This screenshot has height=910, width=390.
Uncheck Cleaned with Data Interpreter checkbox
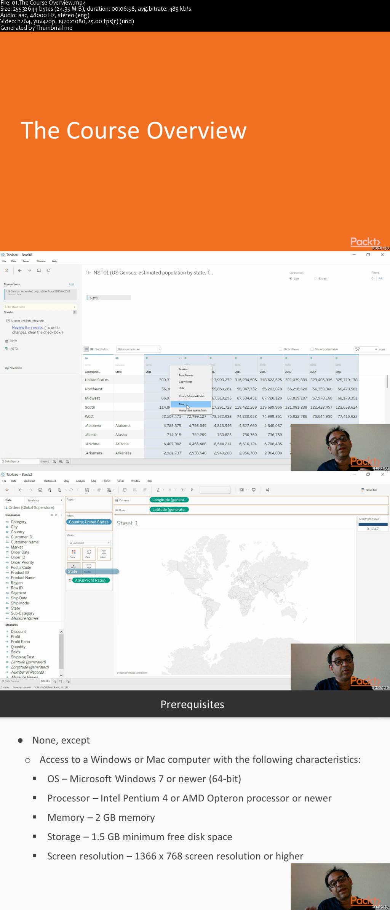[x=8, y=321]
